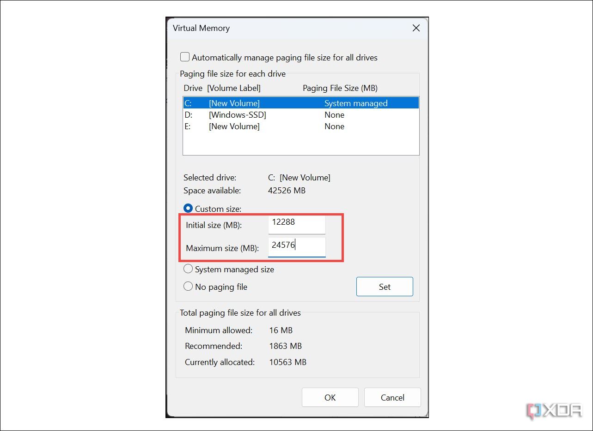Click the Space available value 42526 MB
593x431 pixels.
[x=287, y=190]
